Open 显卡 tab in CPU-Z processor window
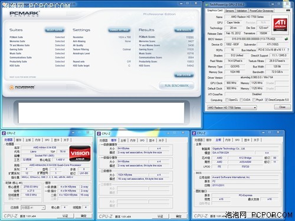This screenshot has height=221, width=295. coord(57,140)
